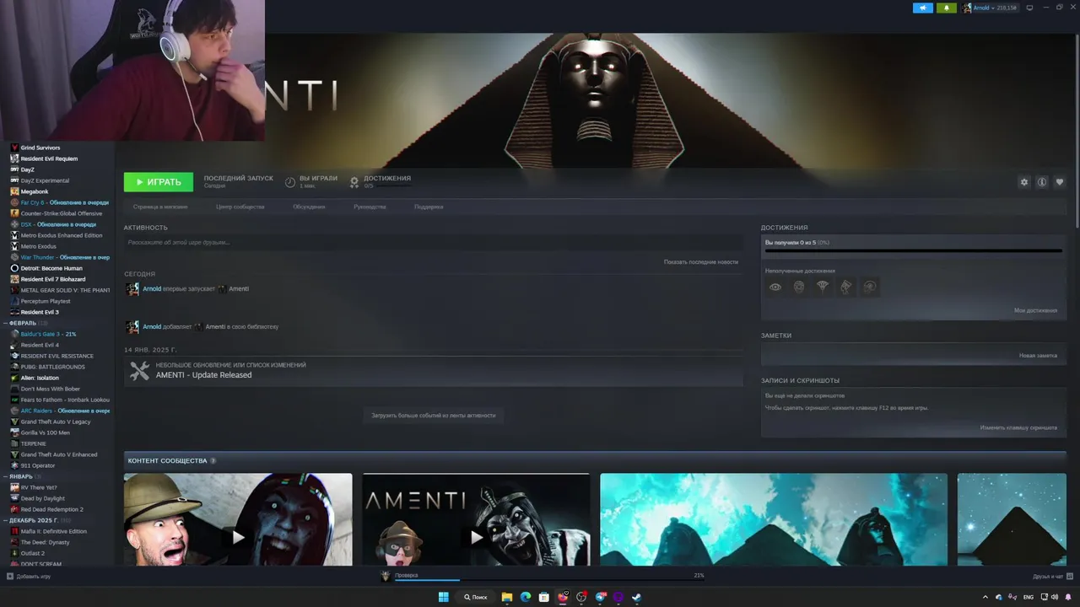Open the Steam announcements megaphone icon
The image size is (1080, 607).
pyautogui.click(x=922, y=8)
